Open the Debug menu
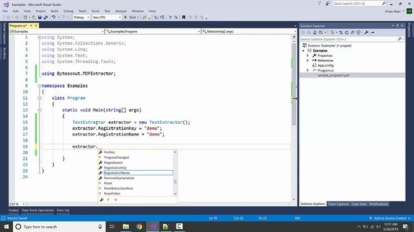The image size is (414, 232). 68,11
